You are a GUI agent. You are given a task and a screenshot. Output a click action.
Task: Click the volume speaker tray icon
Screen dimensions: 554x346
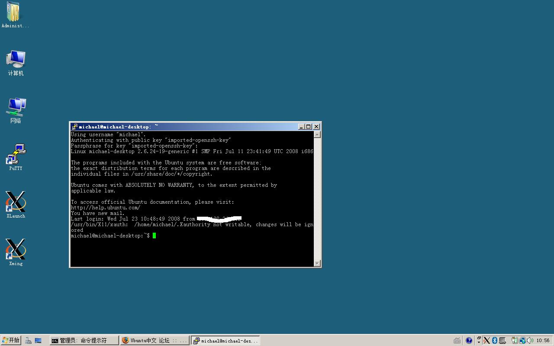pos(530,341)
